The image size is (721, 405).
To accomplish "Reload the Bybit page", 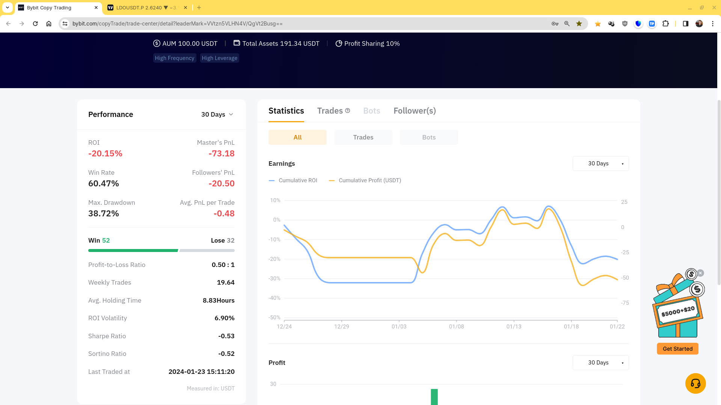I will click(35, 24).
